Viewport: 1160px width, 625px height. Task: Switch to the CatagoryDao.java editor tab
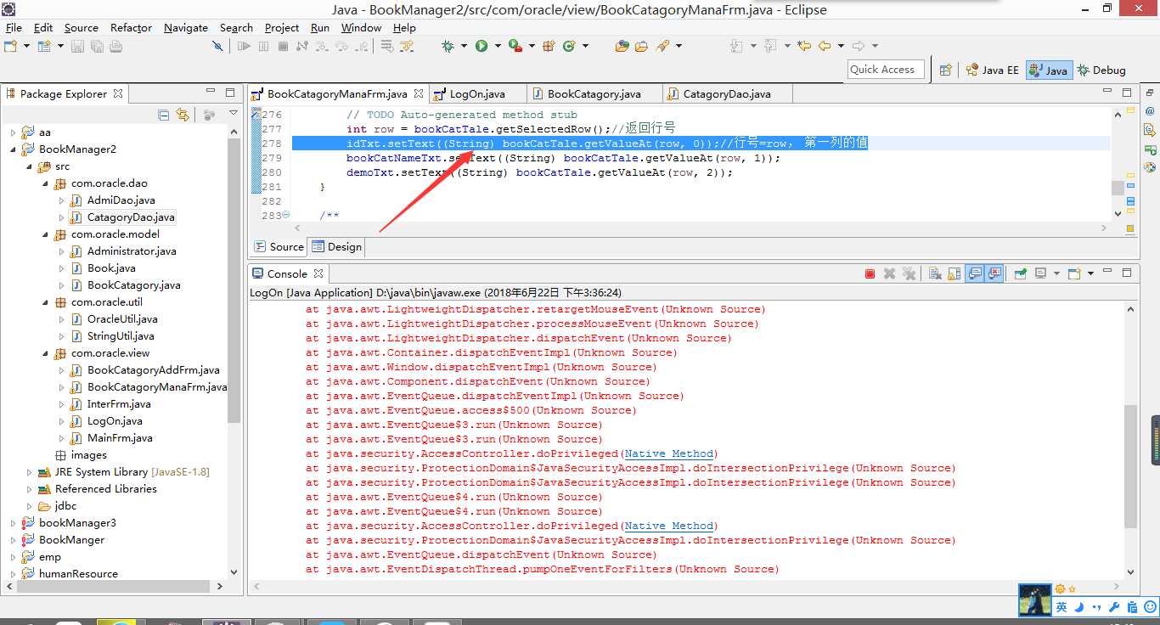pyautogui.click(x=727, y=93)
